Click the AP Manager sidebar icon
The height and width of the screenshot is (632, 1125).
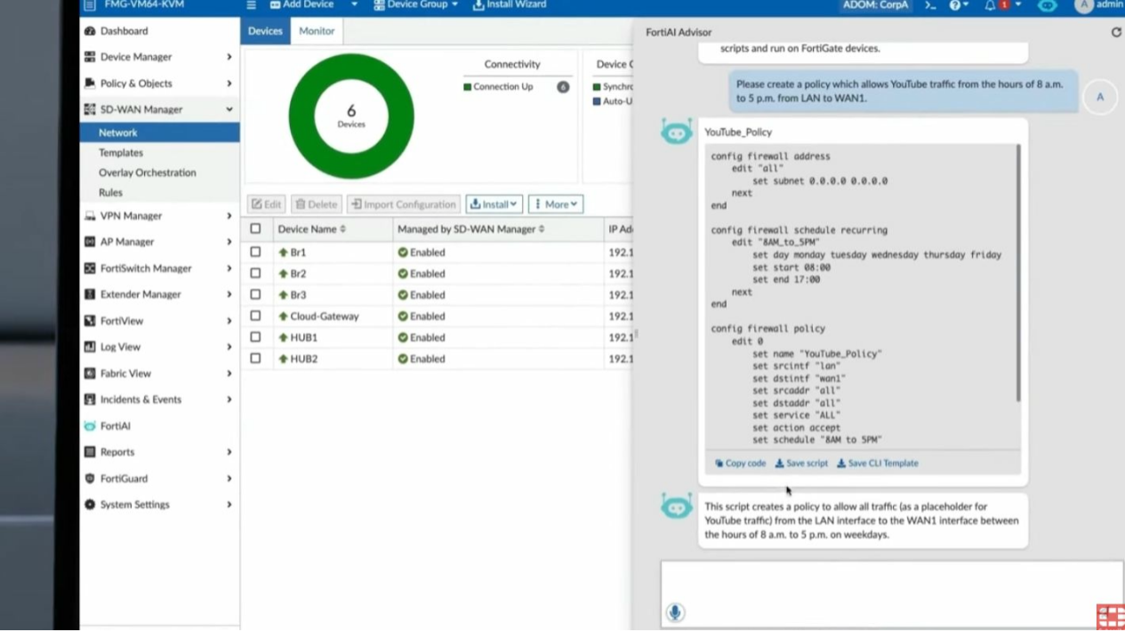pyautogui.click(x=90, y=242)
